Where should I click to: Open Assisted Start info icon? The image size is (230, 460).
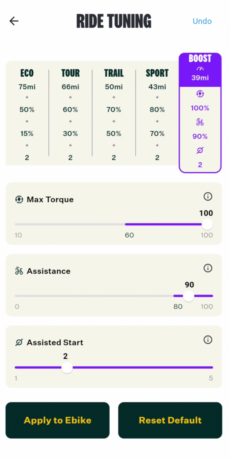208,340
